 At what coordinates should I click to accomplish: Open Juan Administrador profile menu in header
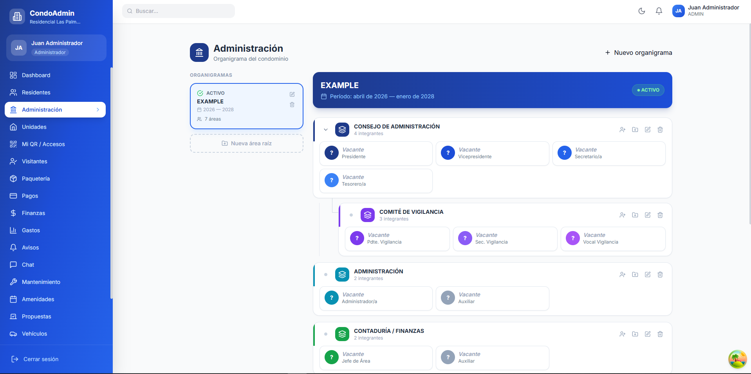[705, 11]
